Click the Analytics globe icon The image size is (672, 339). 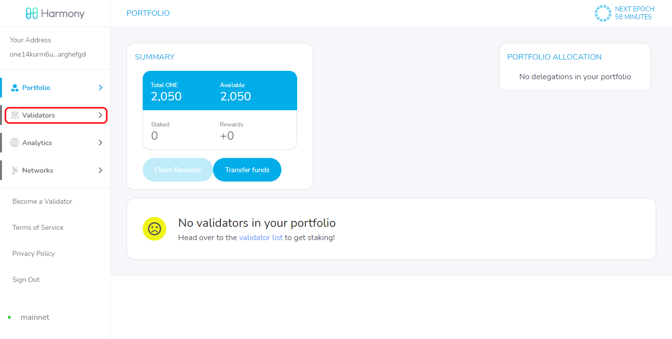tap(15, 143)
